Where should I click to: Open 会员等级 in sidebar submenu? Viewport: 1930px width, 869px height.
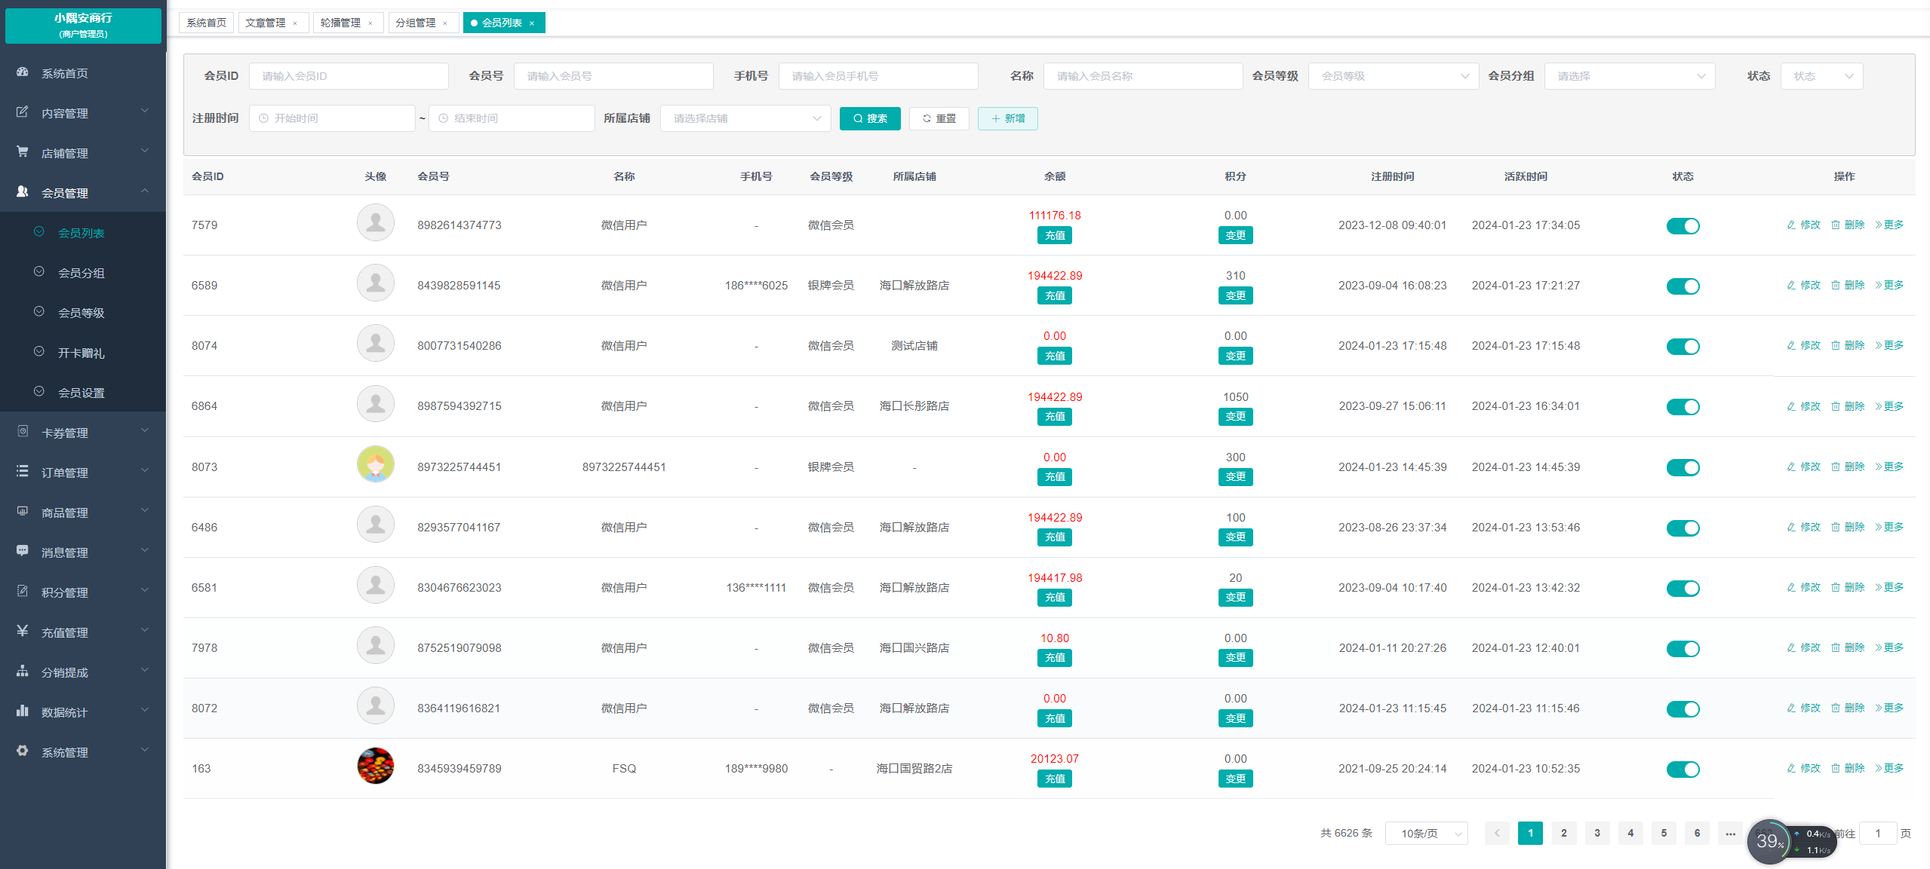point(81,313)
